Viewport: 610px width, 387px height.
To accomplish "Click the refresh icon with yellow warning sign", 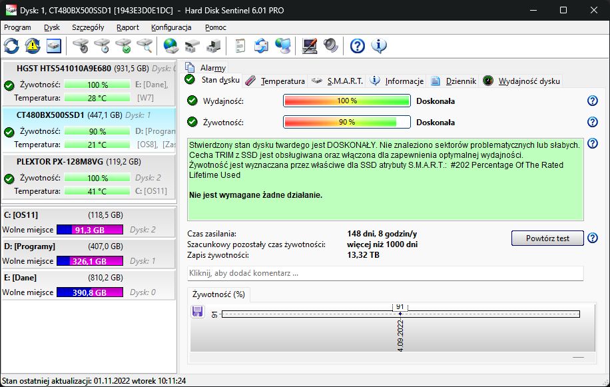I will click(x=32, y=46).
